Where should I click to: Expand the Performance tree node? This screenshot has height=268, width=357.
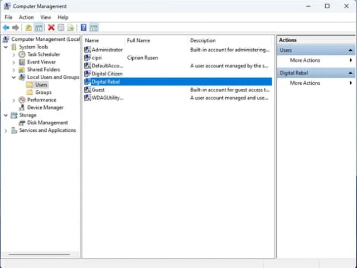point(14,100)
